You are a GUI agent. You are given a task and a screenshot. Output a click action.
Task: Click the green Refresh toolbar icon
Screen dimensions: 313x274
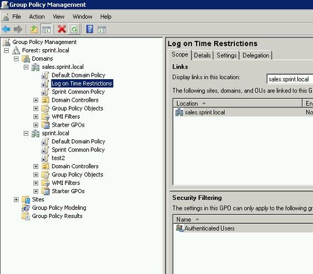point(74,29)
